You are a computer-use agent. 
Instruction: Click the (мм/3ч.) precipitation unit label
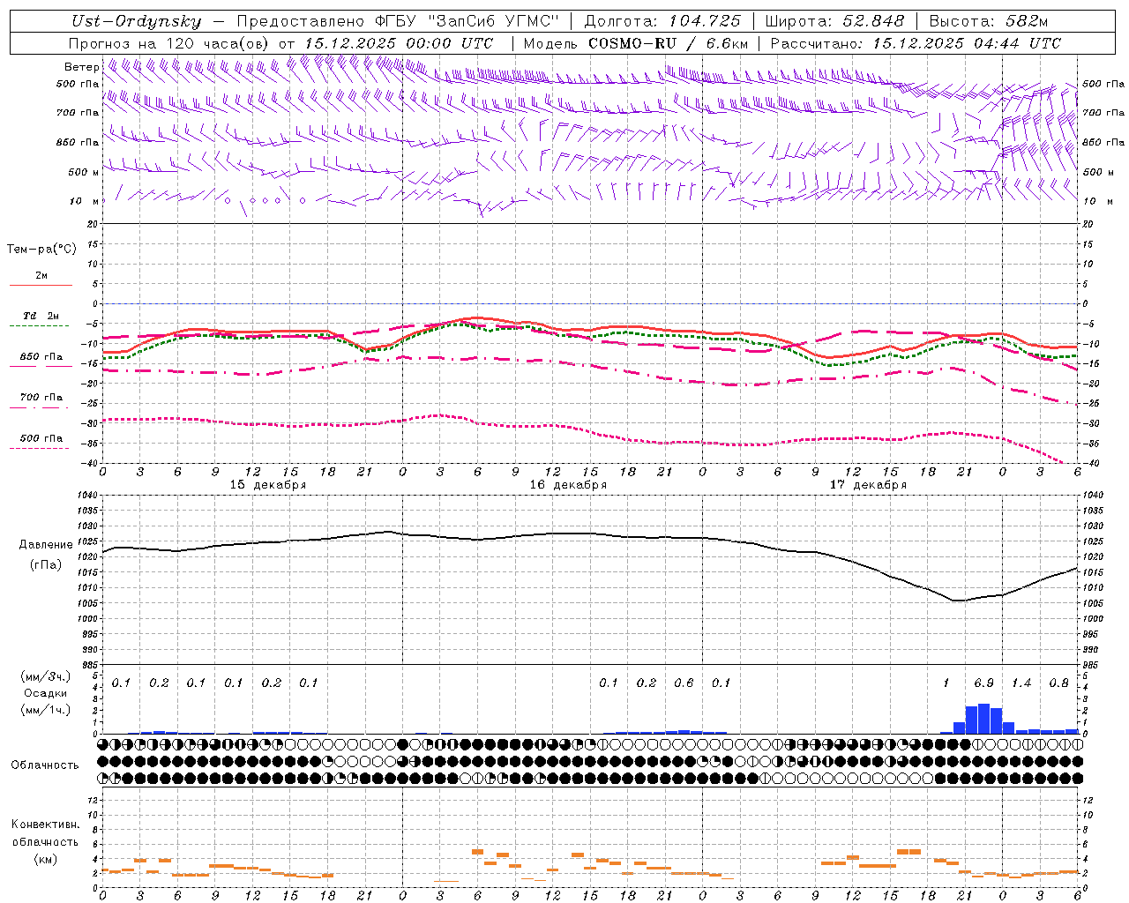(x=46, y=676)
